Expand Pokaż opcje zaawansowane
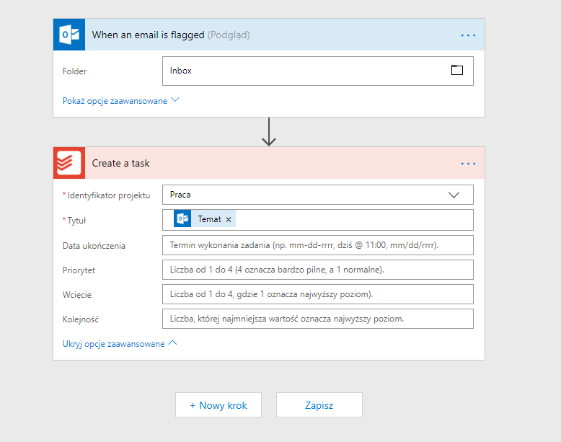The image size is (561, 442). coord(121,100)
